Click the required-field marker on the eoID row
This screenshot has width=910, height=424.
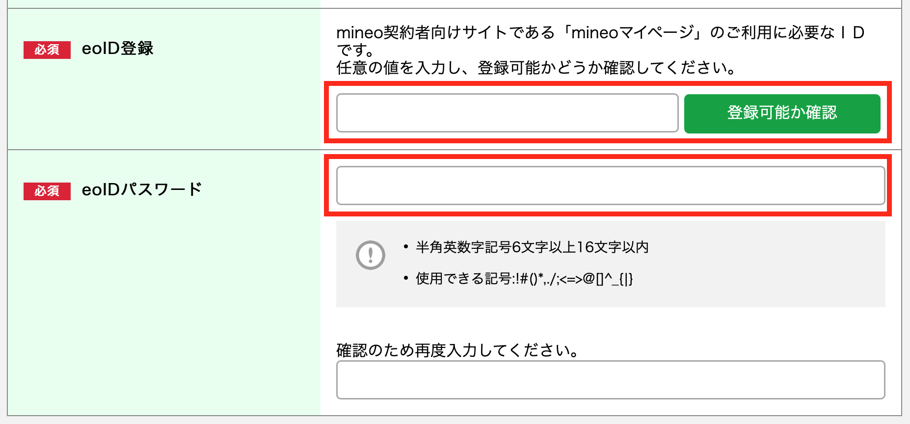pyautogui.click(x=47, y=50)
